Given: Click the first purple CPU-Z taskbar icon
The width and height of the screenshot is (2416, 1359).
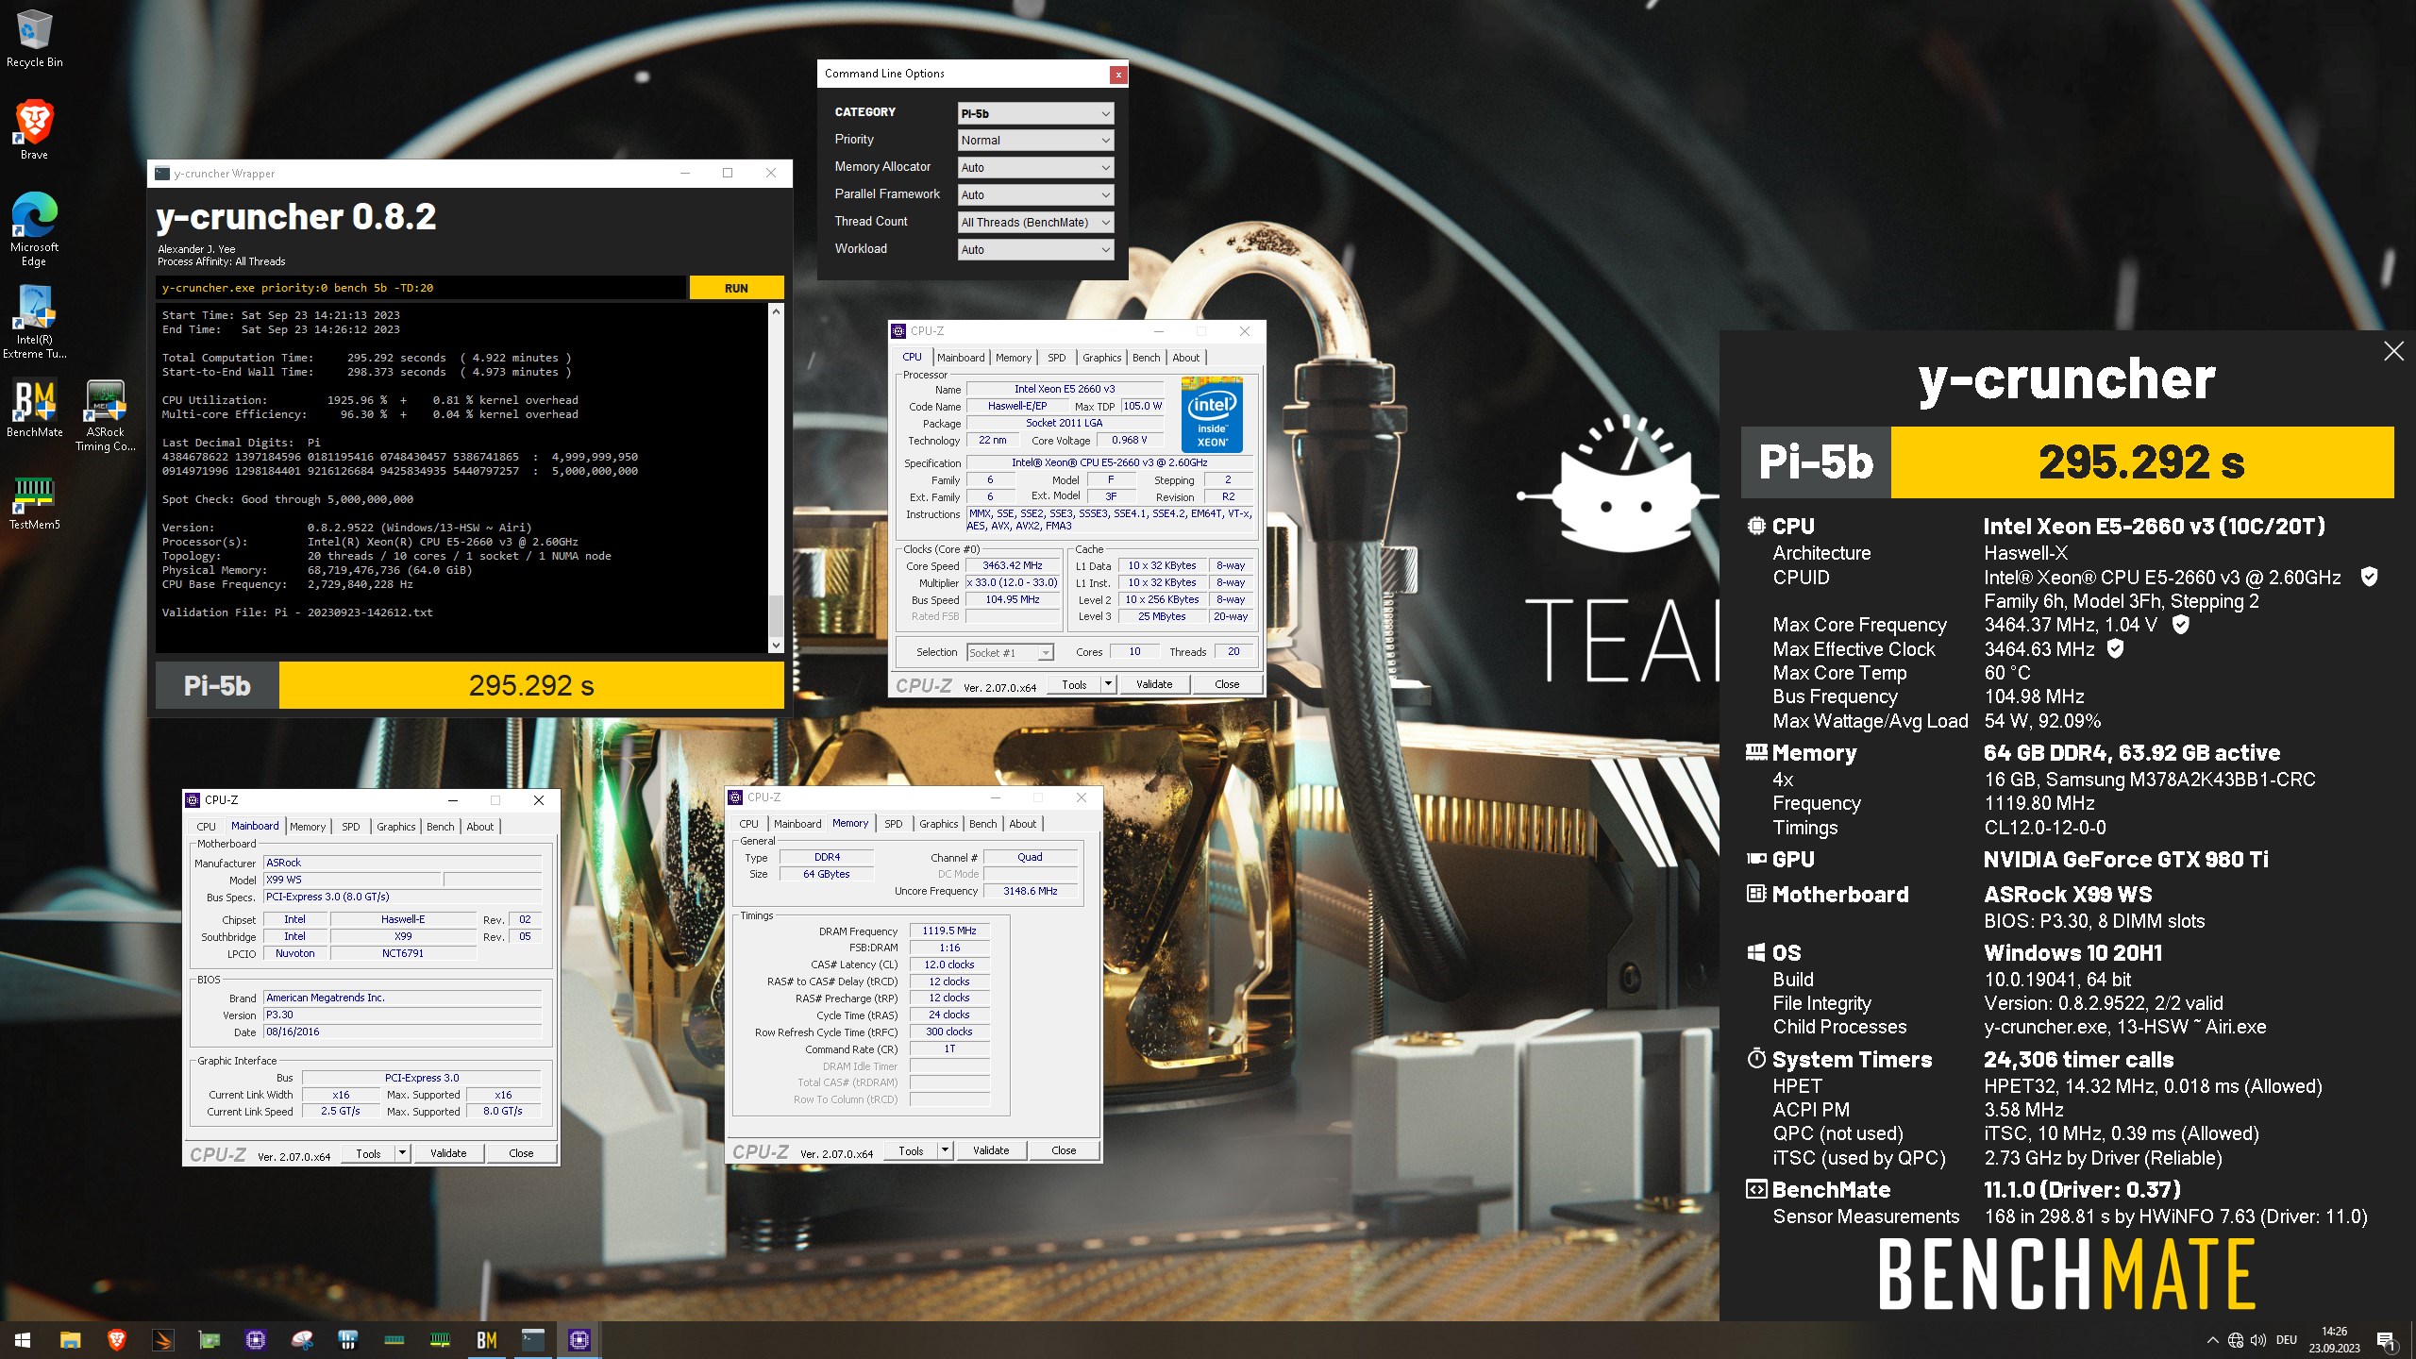Looking at the screenshot, I should [x=255, y=1340].
